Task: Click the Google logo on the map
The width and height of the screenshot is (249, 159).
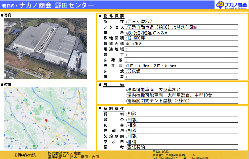Action: coord(43,148)
